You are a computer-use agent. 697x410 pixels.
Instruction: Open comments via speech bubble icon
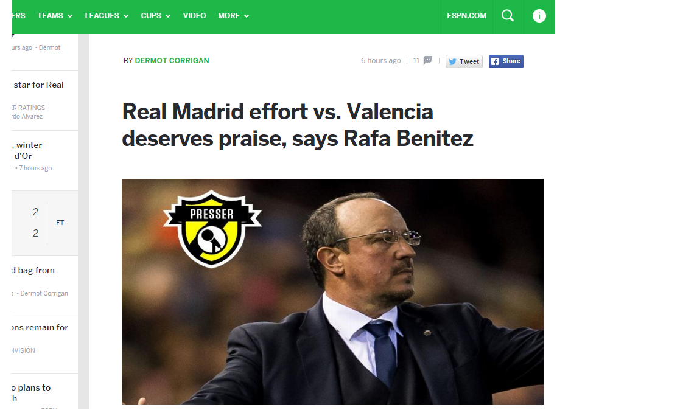(x=427, y=60)
